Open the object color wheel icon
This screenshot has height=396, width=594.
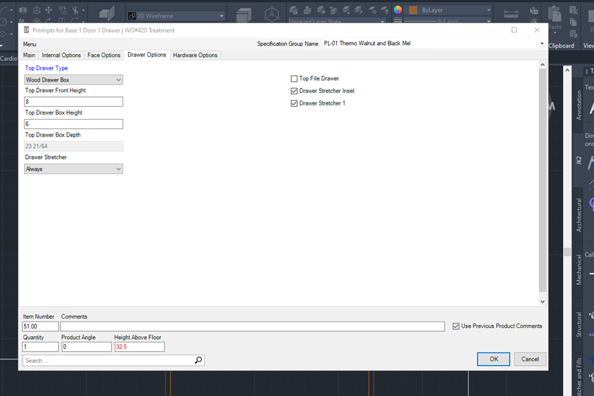(x=398, y=10)
